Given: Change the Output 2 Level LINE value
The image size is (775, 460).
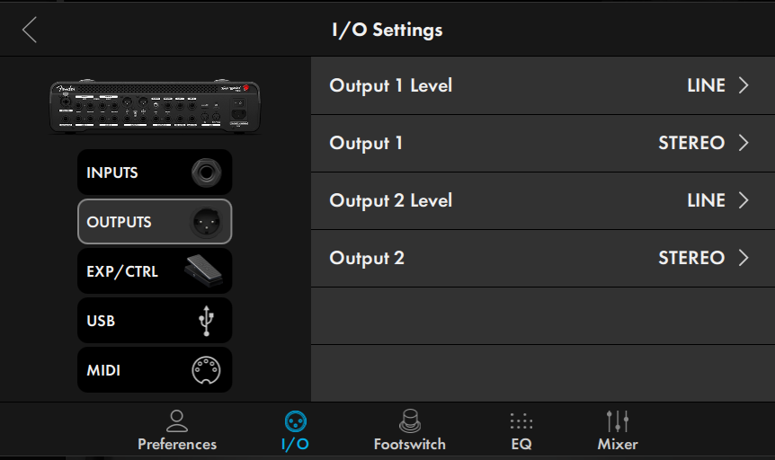Looking at the screenshot, I should 707,200.
